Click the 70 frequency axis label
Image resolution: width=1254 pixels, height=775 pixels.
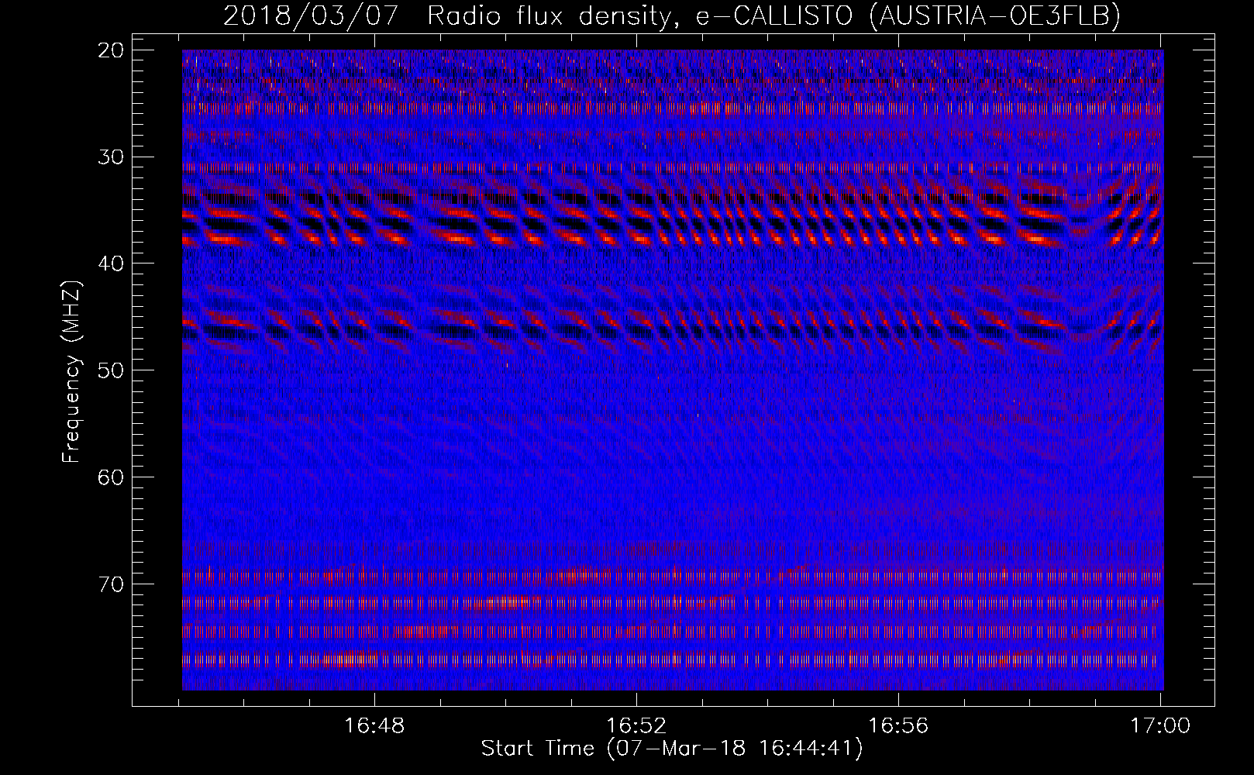coord(112,583)
